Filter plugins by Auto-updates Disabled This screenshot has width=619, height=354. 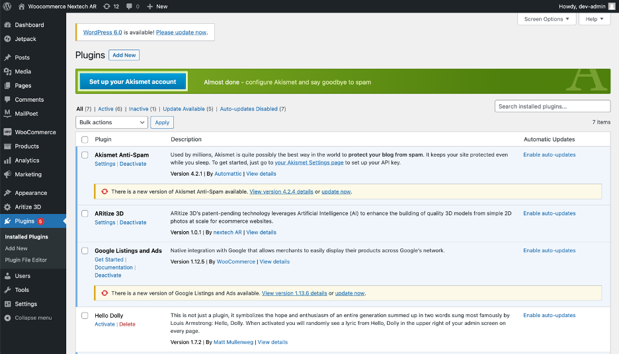coord(249,109)
